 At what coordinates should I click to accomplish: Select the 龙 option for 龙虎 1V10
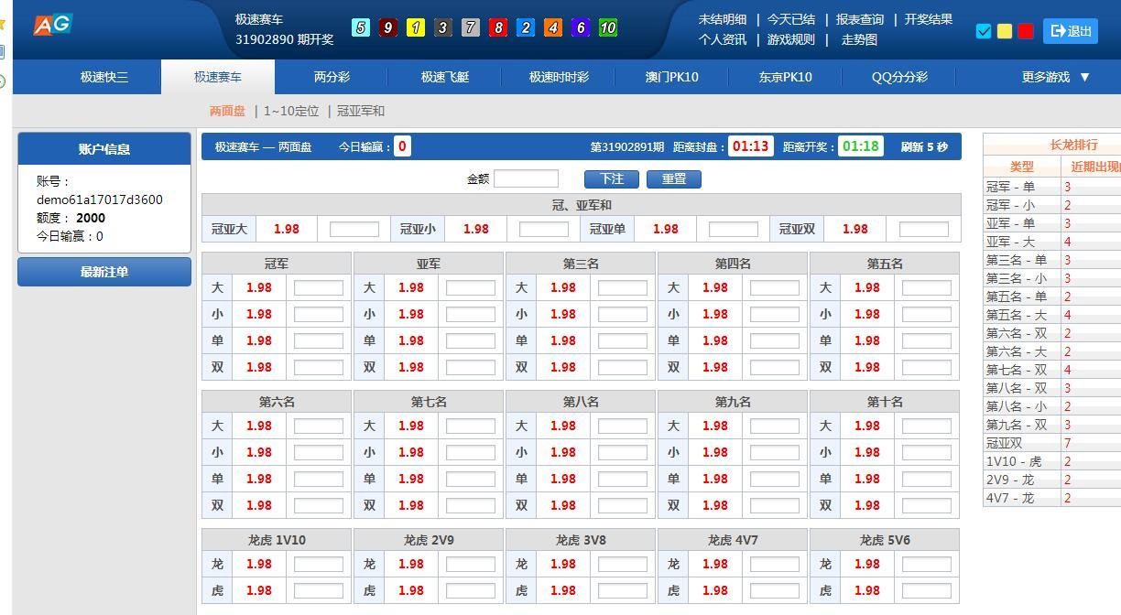216,564
